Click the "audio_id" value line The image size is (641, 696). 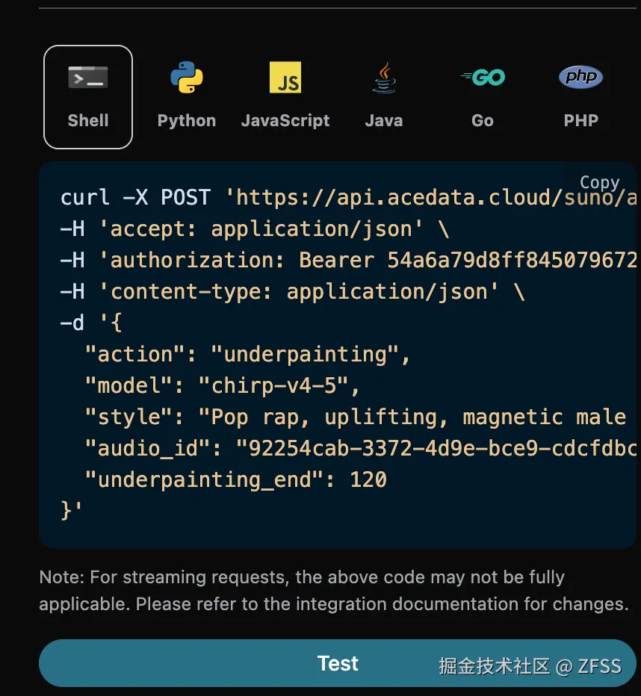[361, 448]
